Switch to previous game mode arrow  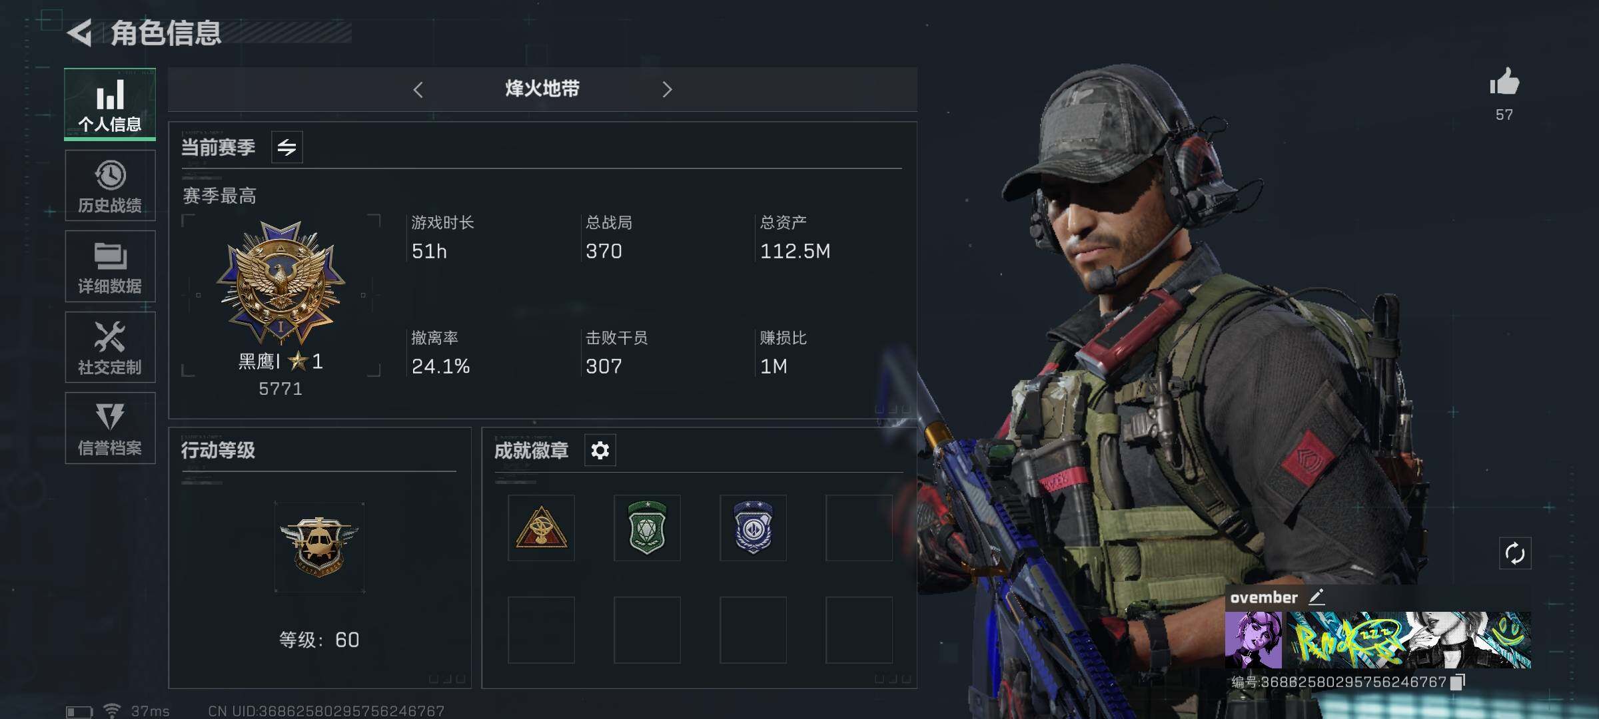coord(418,89)
